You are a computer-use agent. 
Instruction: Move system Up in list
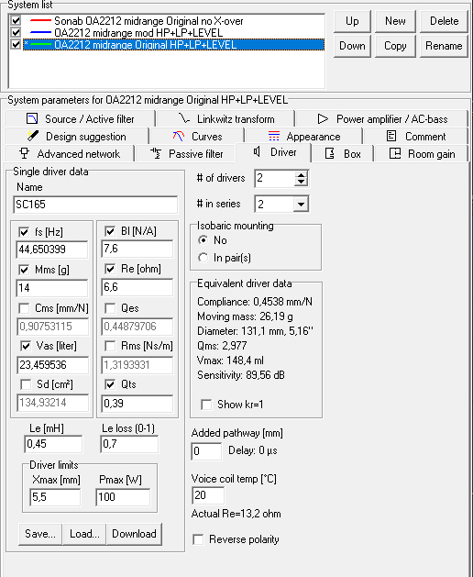point(352,21)
